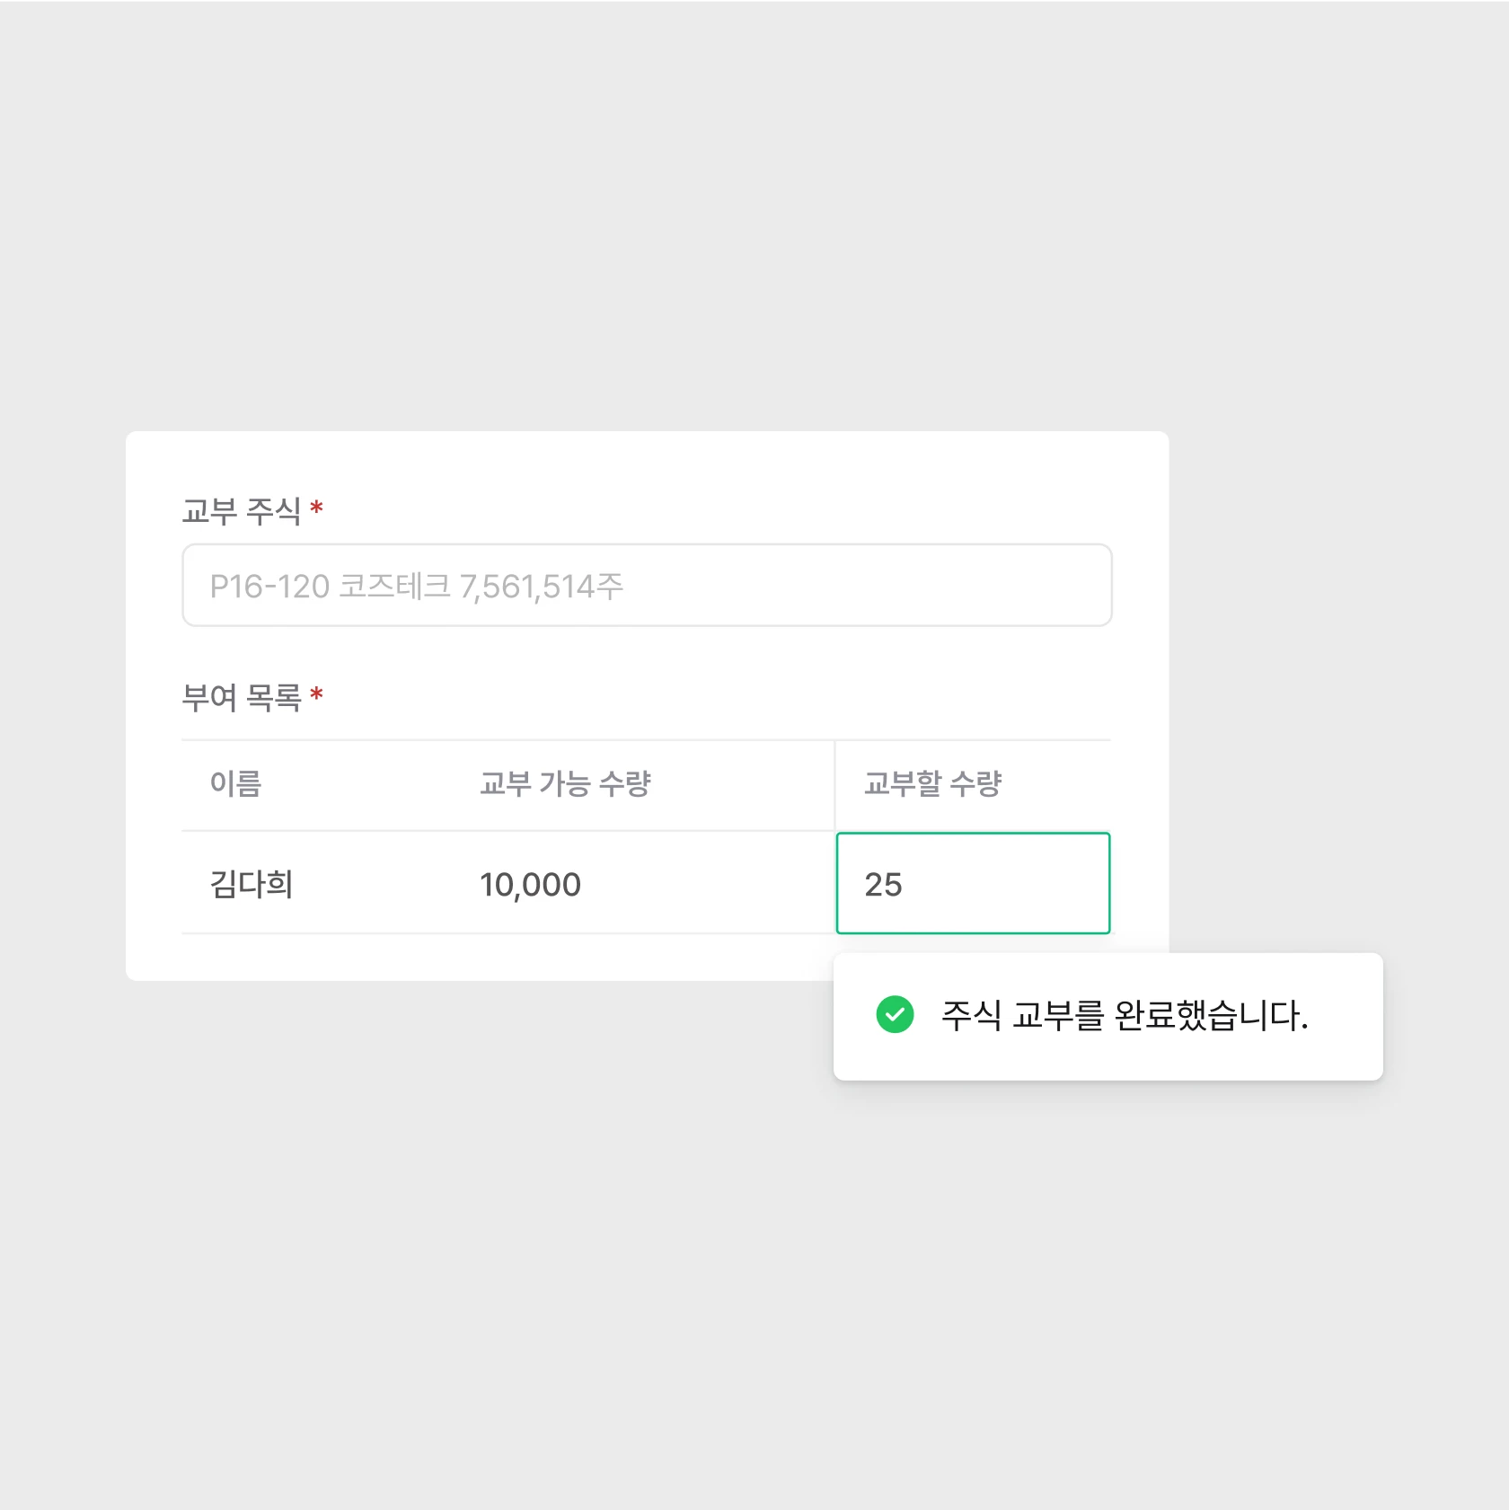Click the 10,000 available quantity value
The width and height of the screenshot is (1509, 1510).
tap(532, 884)
